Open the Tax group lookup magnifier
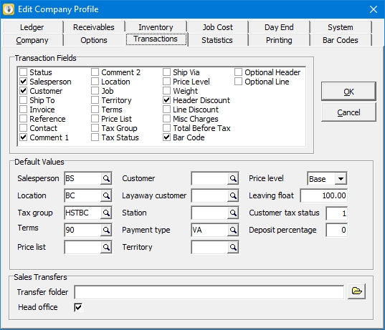Screen dimensions: 385x330 click(x=106, y=213)
